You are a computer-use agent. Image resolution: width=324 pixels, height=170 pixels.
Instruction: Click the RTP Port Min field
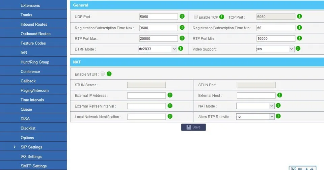(x=276, y=39)
